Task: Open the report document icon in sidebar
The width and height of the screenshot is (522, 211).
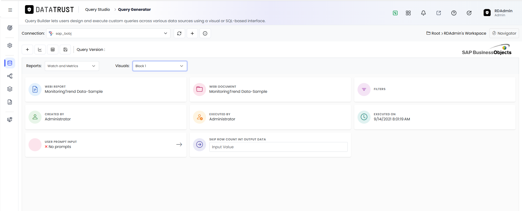Action: click(x=10, y=102)
